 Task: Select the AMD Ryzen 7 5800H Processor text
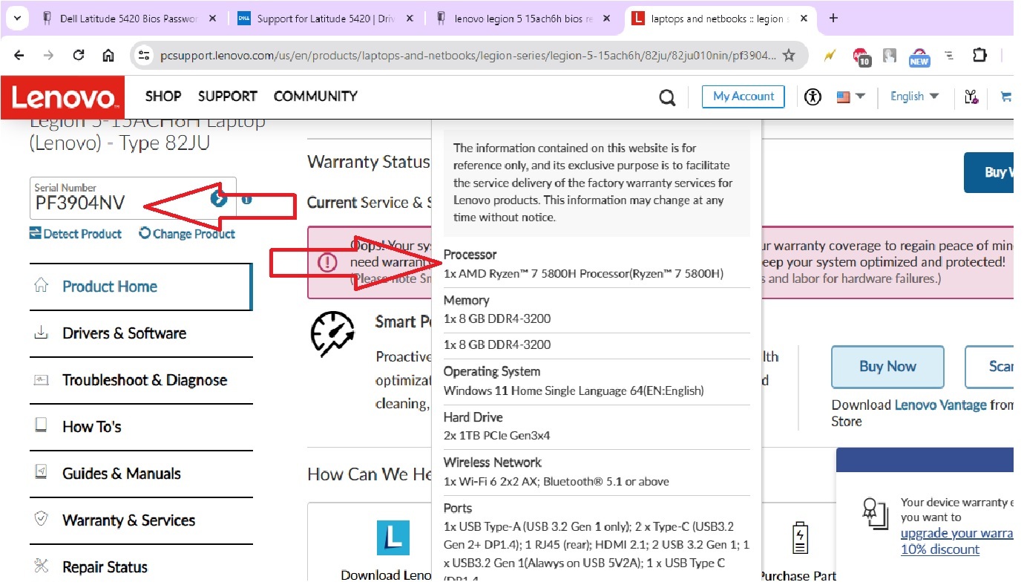pyautogui.click(x=583, y=274)
